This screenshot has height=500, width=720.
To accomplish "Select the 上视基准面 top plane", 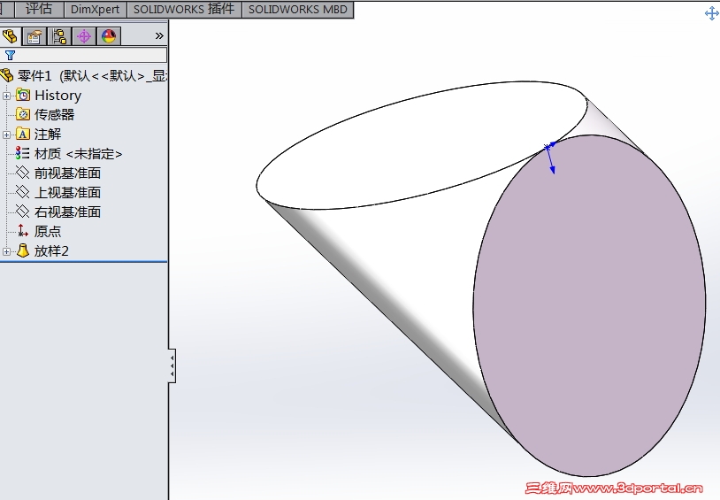I will coord(67,192).
